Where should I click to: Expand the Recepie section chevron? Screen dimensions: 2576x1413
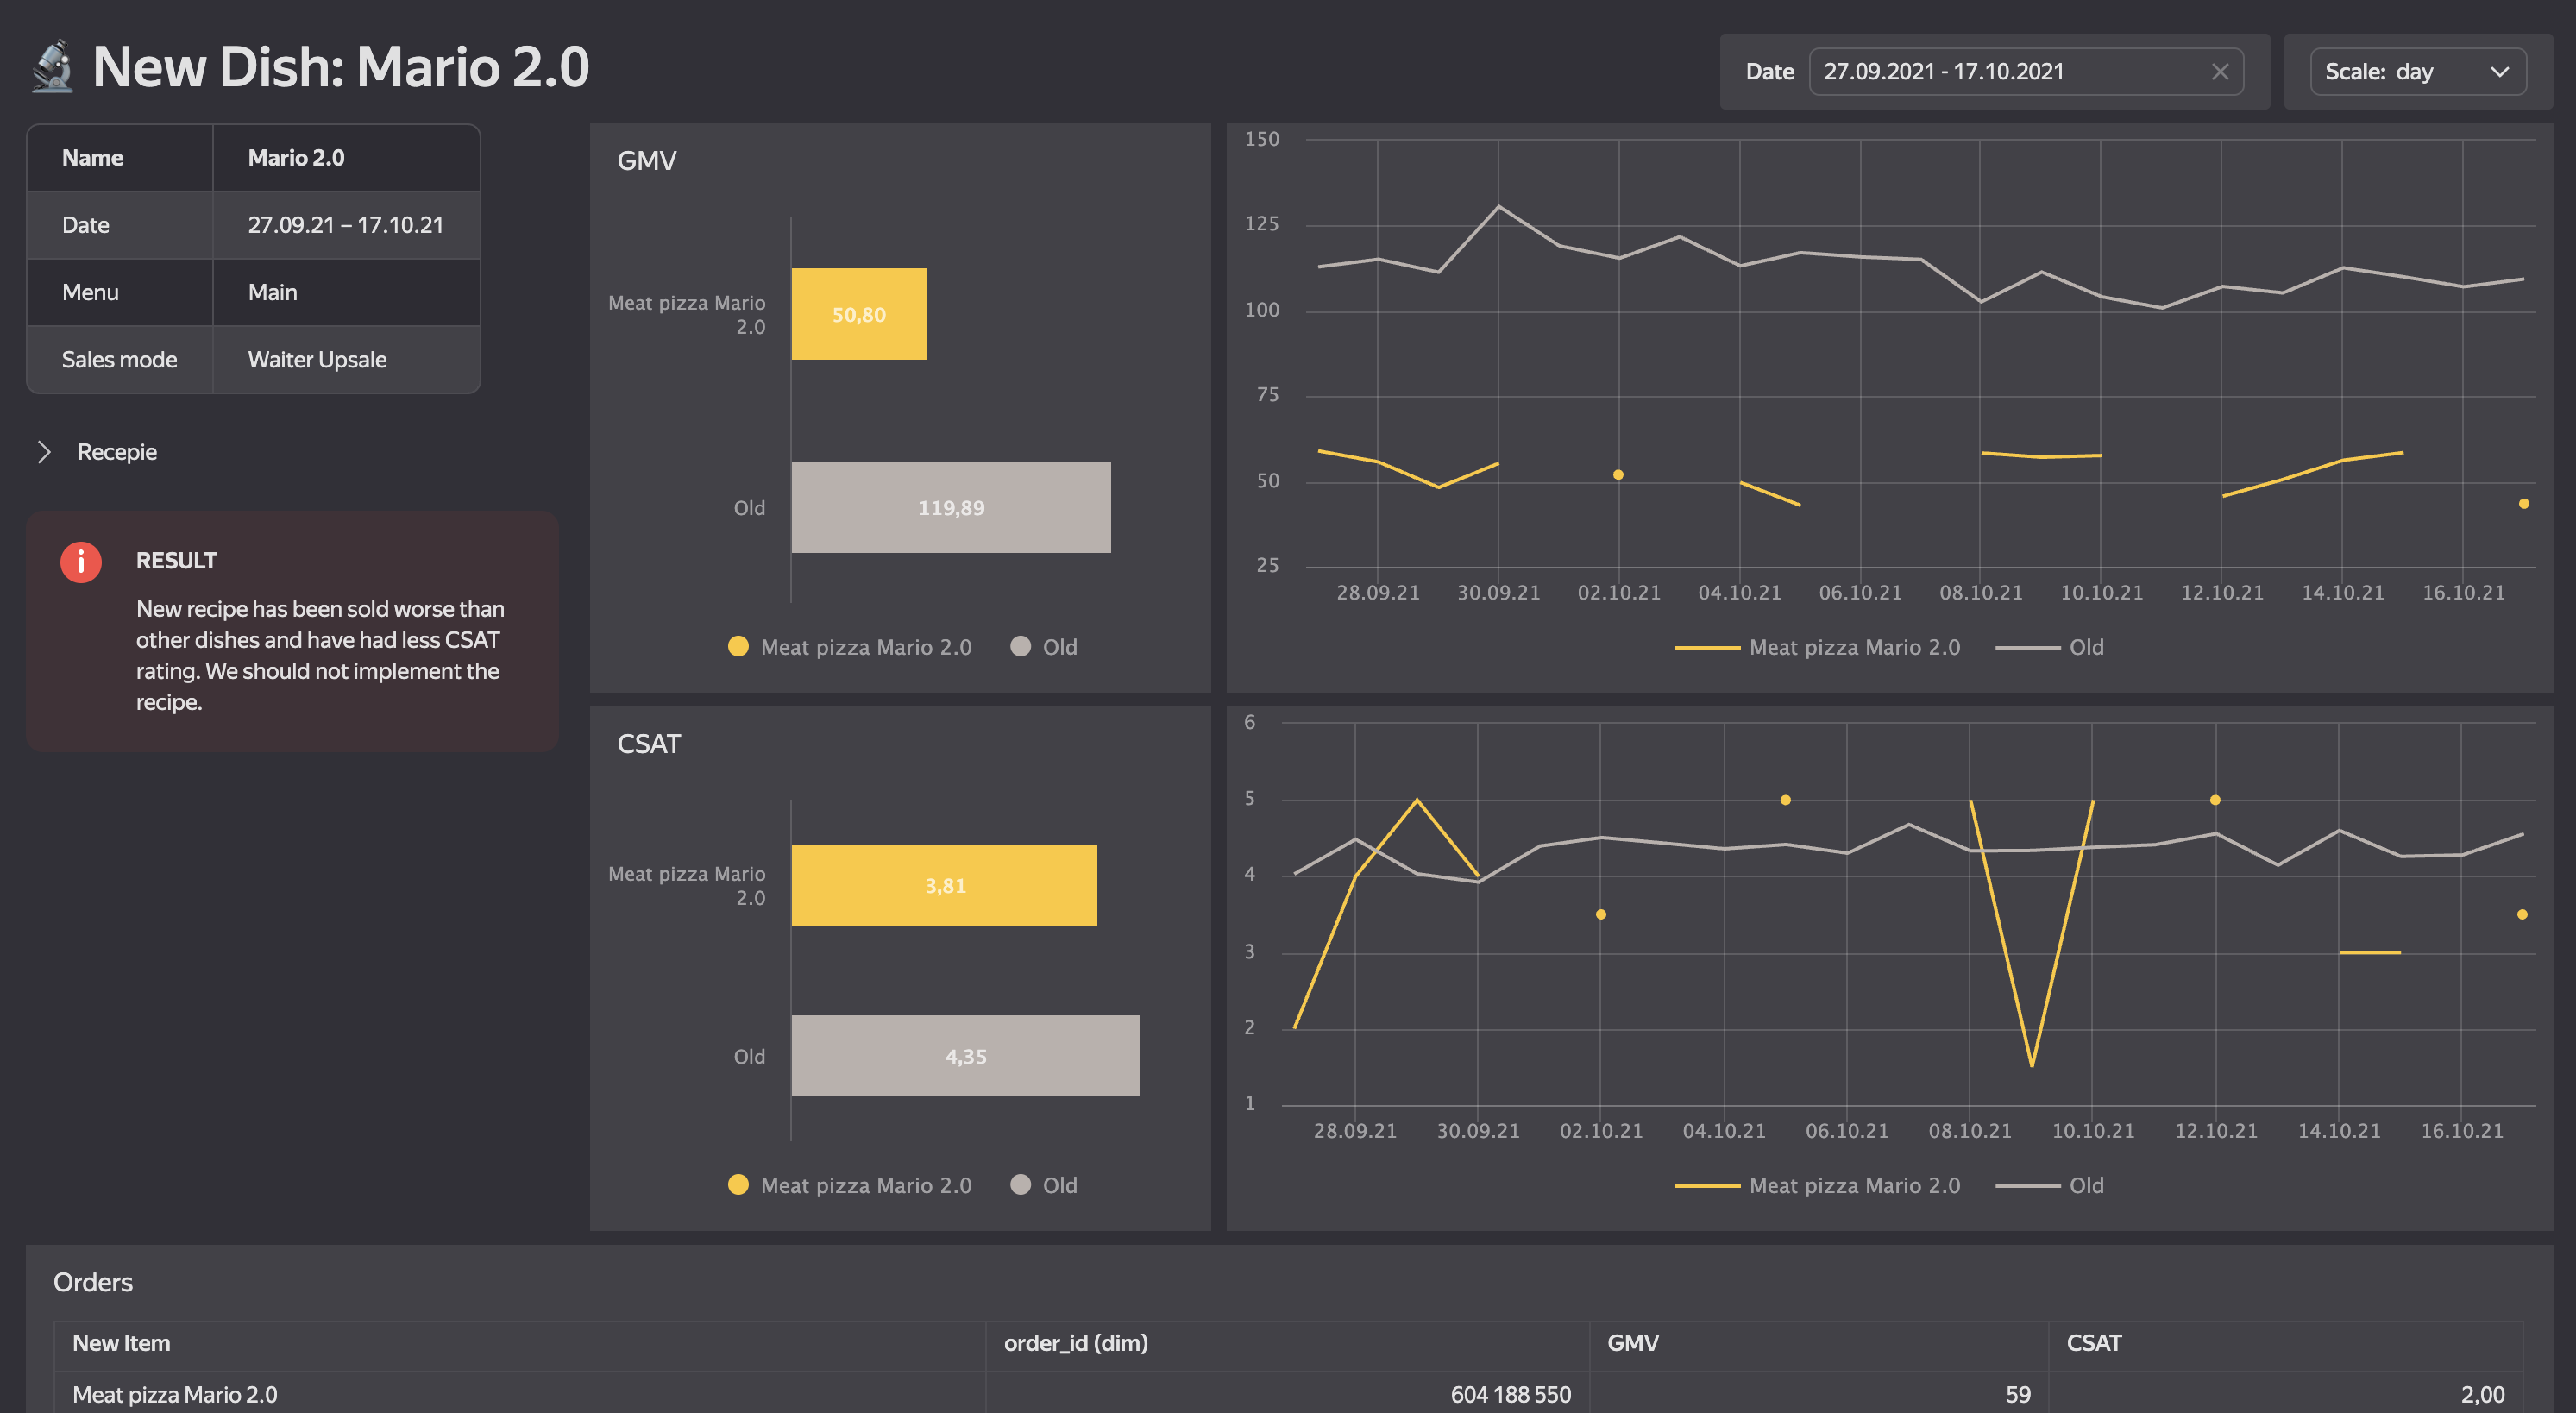pos(44,452)
